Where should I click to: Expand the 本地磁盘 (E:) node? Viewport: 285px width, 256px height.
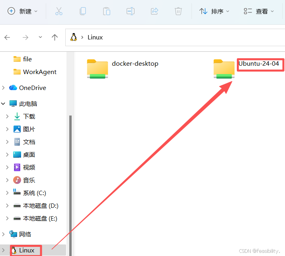(x=7, y=218)
